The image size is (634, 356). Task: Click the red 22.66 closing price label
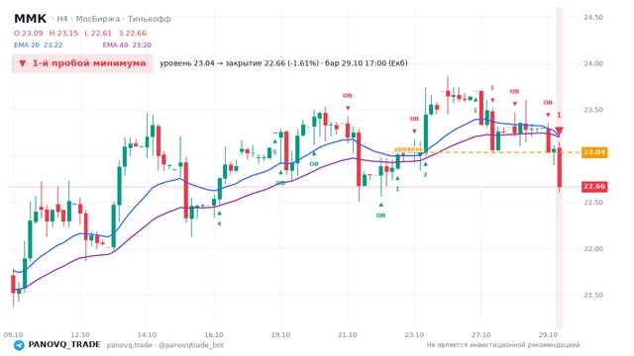click(x=594, y=187)
